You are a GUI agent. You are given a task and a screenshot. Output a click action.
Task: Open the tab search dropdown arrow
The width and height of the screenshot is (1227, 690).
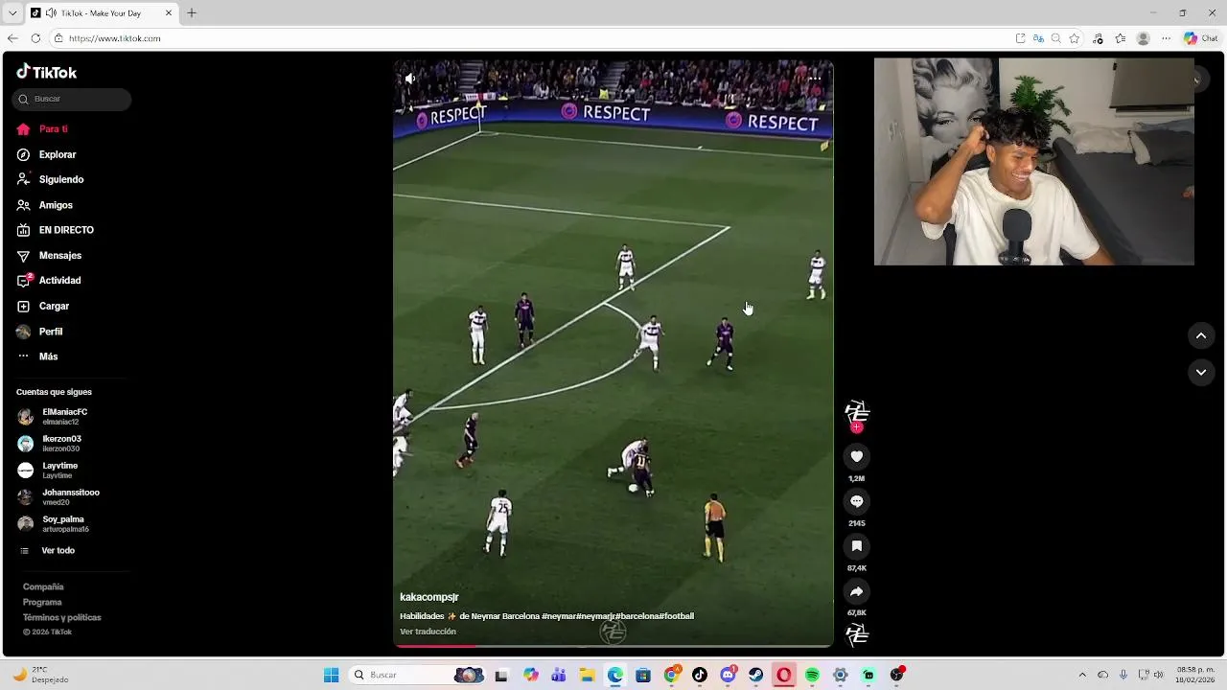[12, 13]
